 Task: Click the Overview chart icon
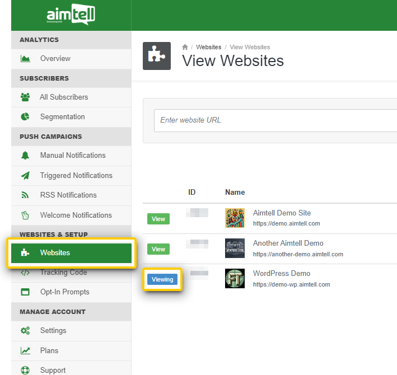click(x=25, y=59)
